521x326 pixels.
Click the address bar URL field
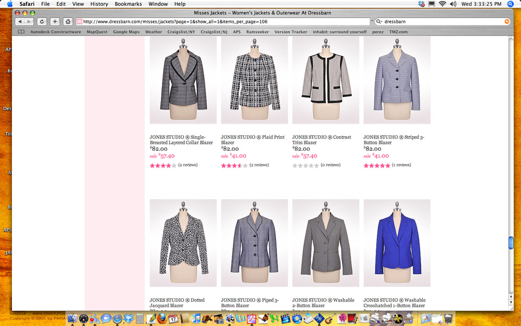point(222,21)
